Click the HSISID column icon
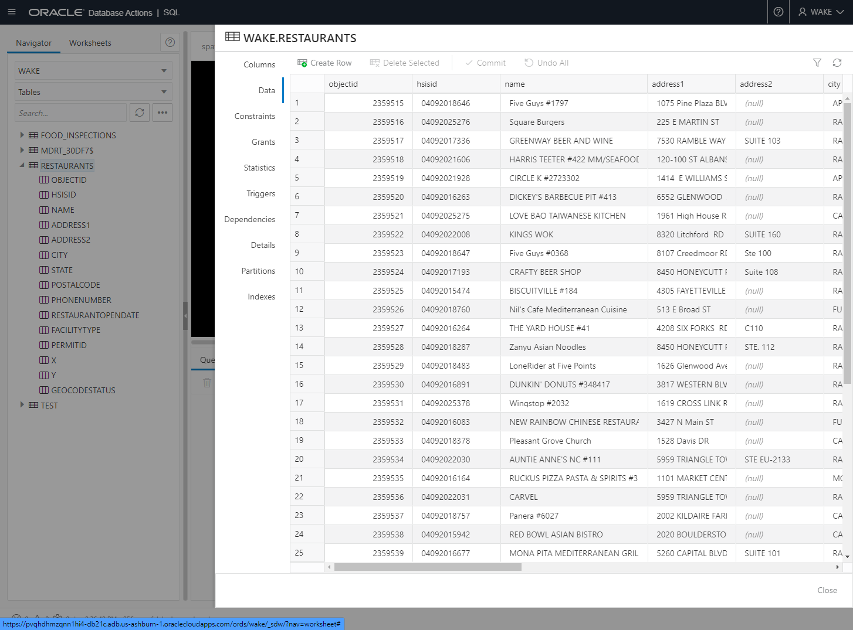The image size is (853, 630). click(44, 195)
